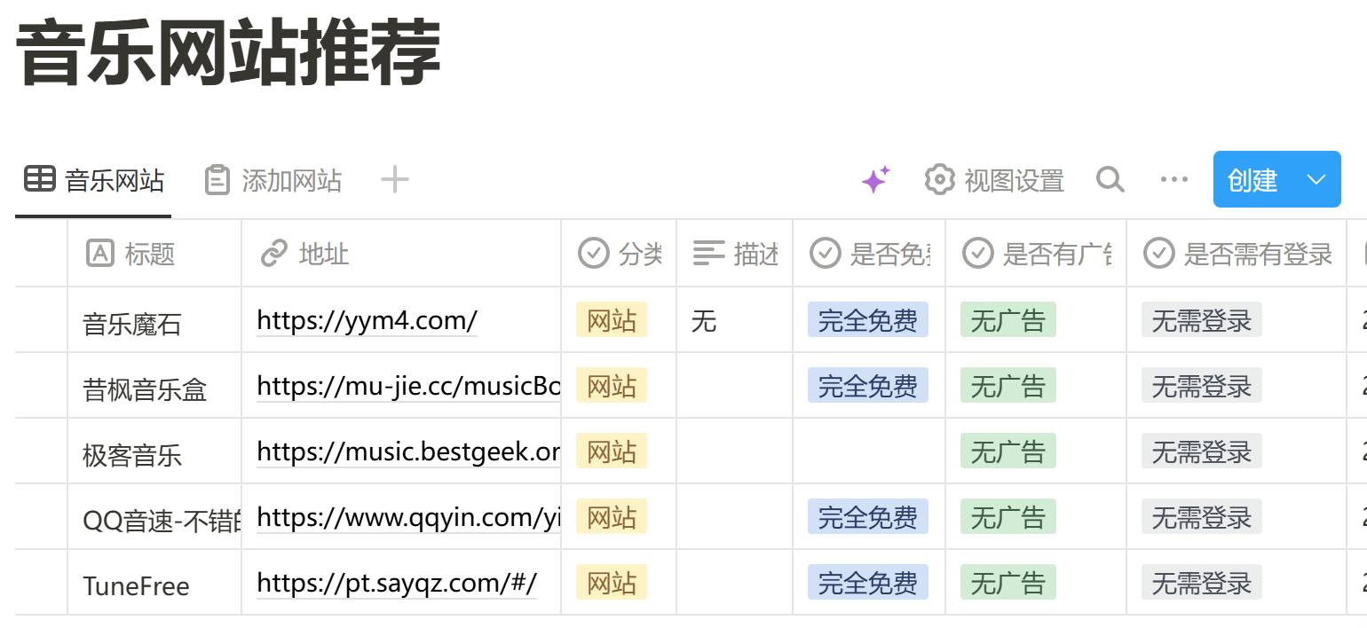Click the search magnifier icon
The image size is (1367, 628).
click(x=1110, y=180)
